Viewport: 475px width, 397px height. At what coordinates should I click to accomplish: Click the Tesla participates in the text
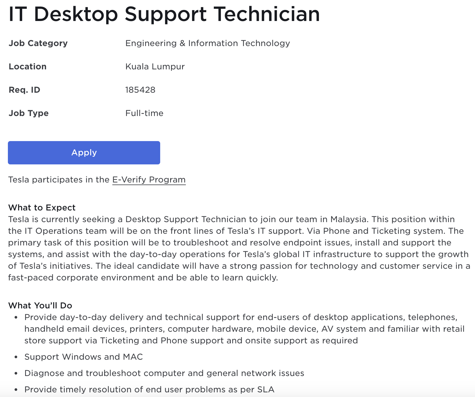coord(59,180)
